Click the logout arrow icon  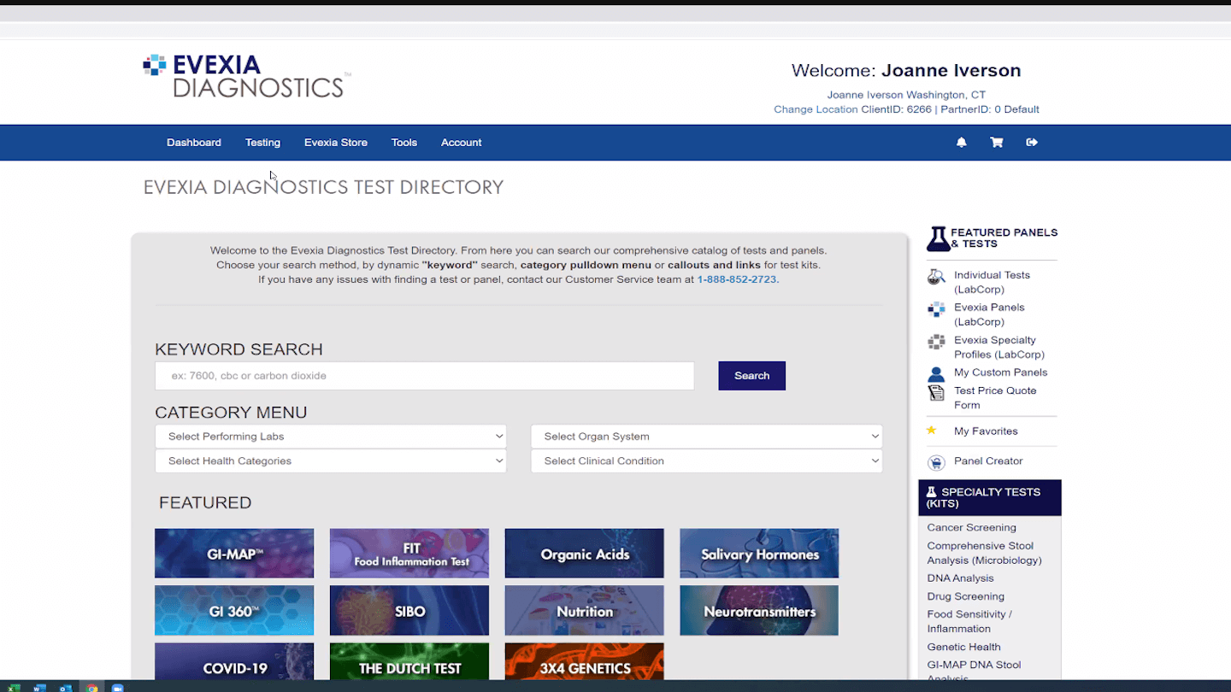[x=1032, y=143]
